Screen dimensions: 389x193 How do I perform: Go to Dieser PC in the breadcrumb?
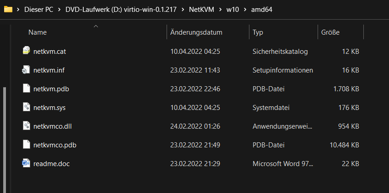coord(39,10)
